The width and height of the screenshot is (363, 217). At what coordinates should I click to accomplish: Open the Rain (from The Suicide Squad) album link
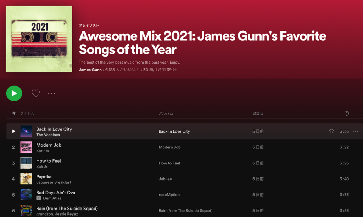(x=185, y=211)
